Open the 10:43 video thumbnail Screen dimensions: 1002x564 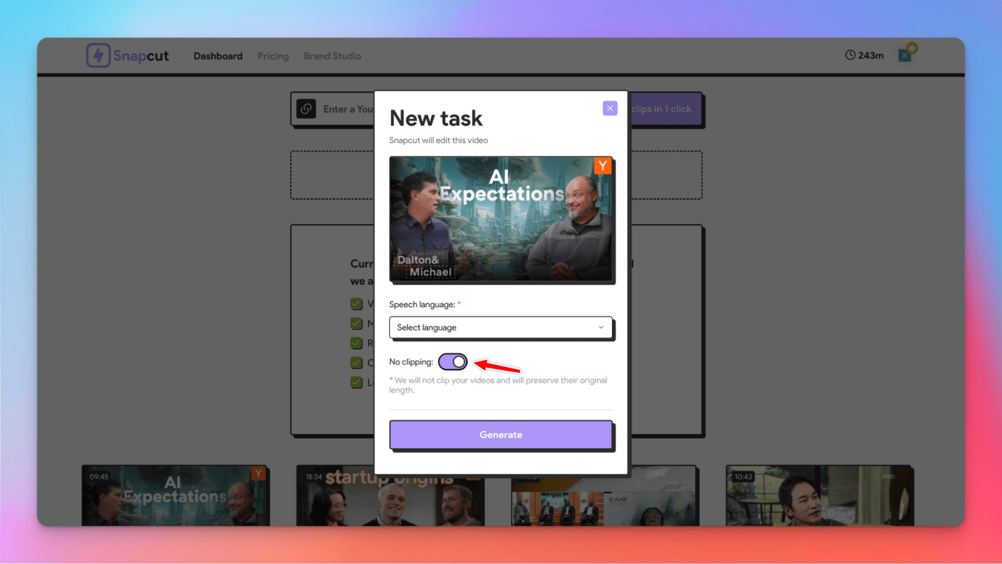pyautogui.click(x=818, y=496)
